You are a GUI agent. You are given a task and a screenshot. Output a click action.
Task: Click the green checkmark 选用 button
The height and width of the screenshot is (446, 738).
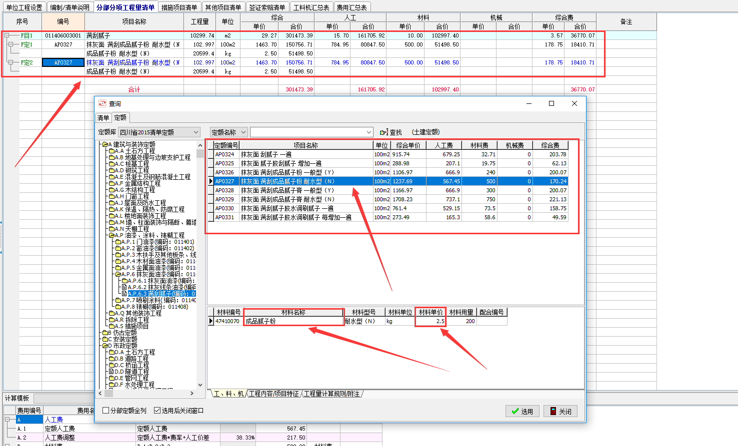(x=522, y=411)
